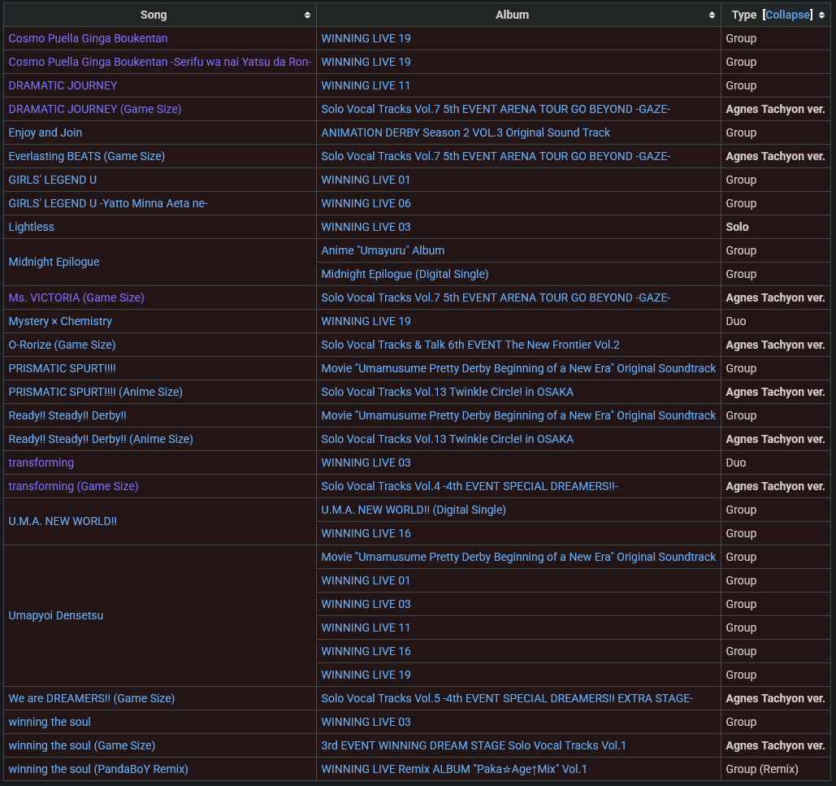The height and width of the screenshot is (786, 836).
Task: Open ANIMATION DERBY Season 2 VOL.3 soundtrack
Action: 466,132
